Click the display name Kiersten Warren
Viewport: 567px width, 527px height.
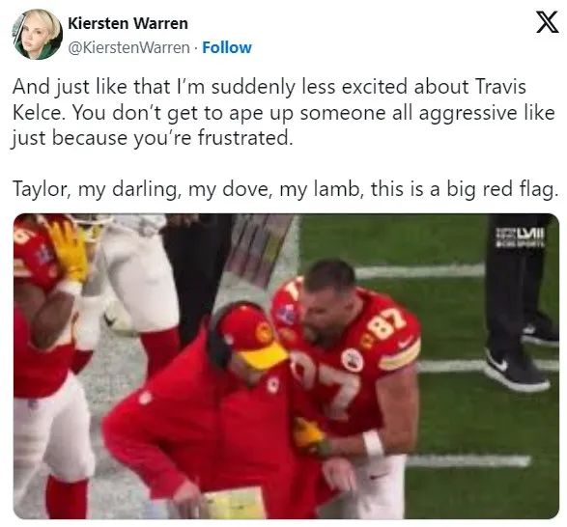click(x=128, y=23)
